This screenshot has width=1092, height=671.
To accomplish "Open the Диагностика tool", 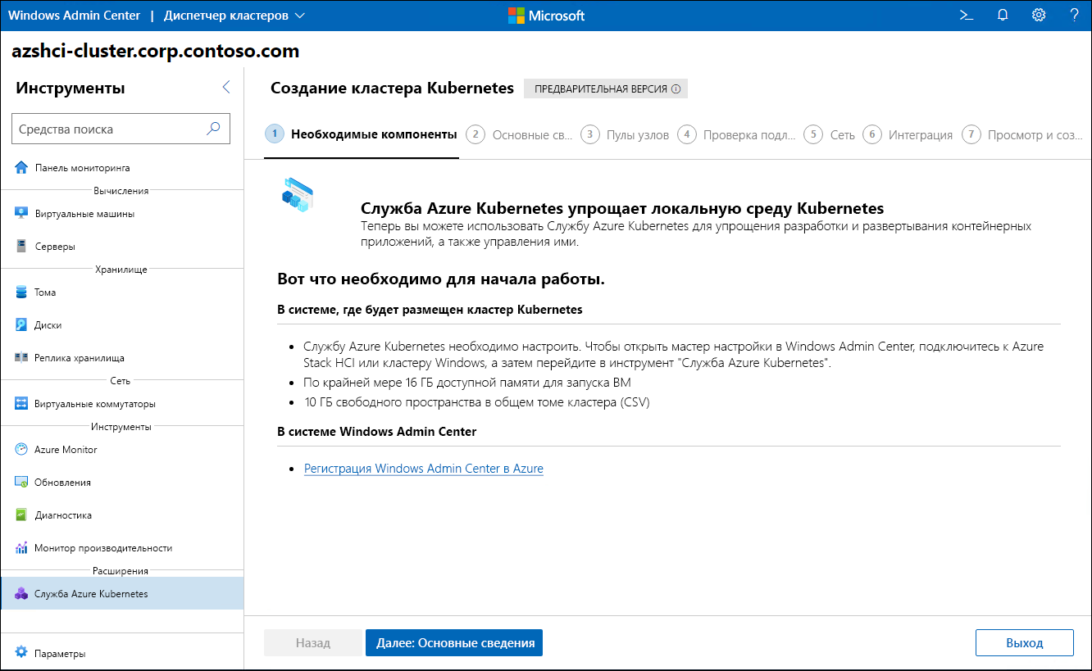I will click(122, 515).
